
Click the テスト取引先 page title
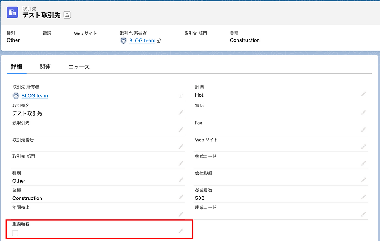pos(41,15)
